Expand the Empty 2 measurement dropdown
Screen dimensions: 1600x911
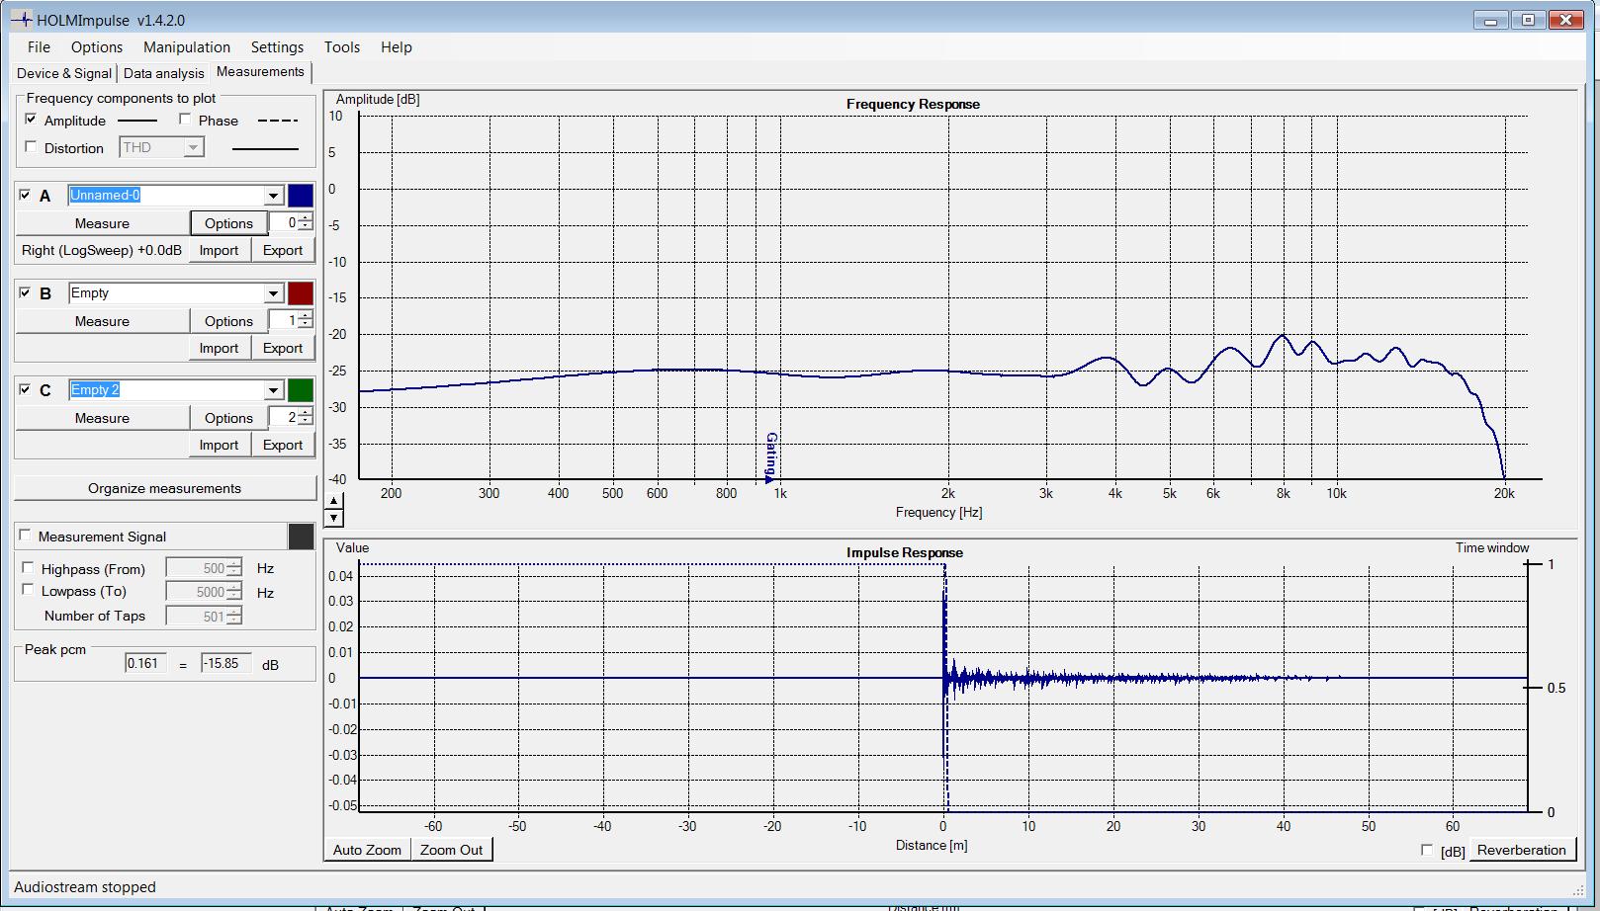tap(273, 390)
